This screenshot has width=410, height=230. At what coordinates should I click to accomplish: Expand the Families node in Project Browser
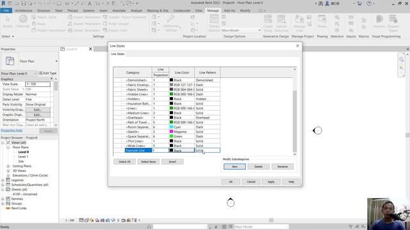point(3,199)
